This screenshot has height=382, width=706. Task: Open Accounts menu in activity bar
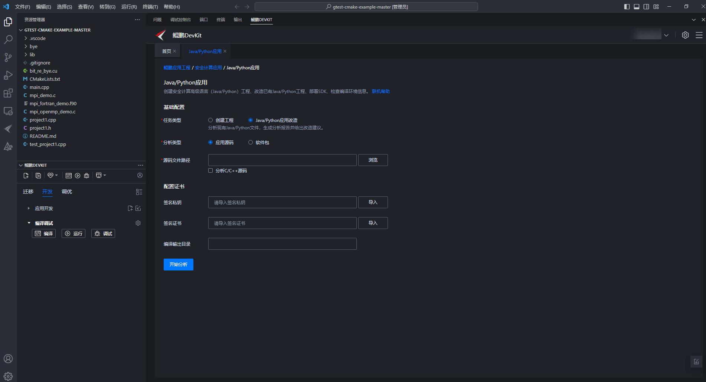pos(8,359)
